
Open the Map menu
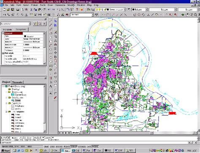coord(89,5)
